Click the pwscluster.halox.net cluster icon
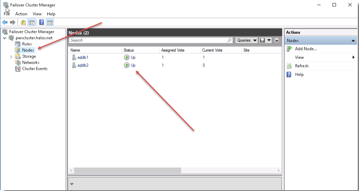Screen dimensions: 359x191 click(11, 38)
